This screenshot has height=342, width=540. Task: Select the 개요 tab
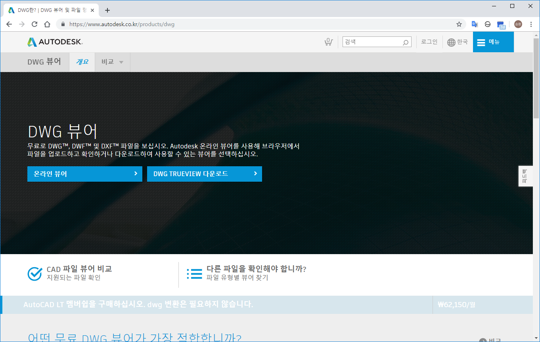[x=82, y=62]
